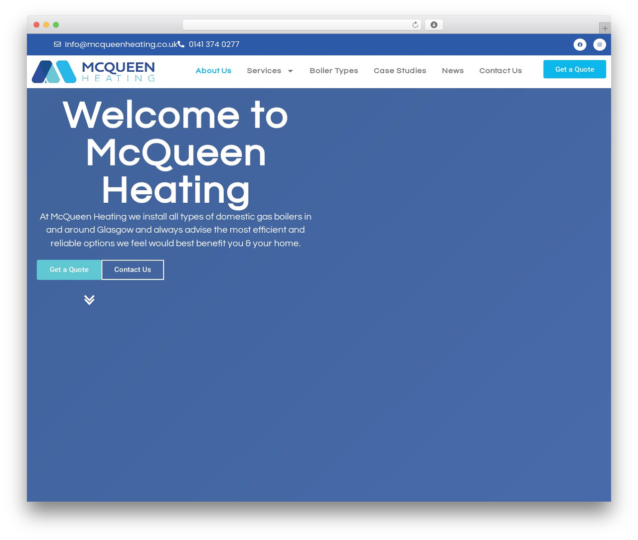Click the green maximize window button
This screenshot has width=638, height=540.
56,25
